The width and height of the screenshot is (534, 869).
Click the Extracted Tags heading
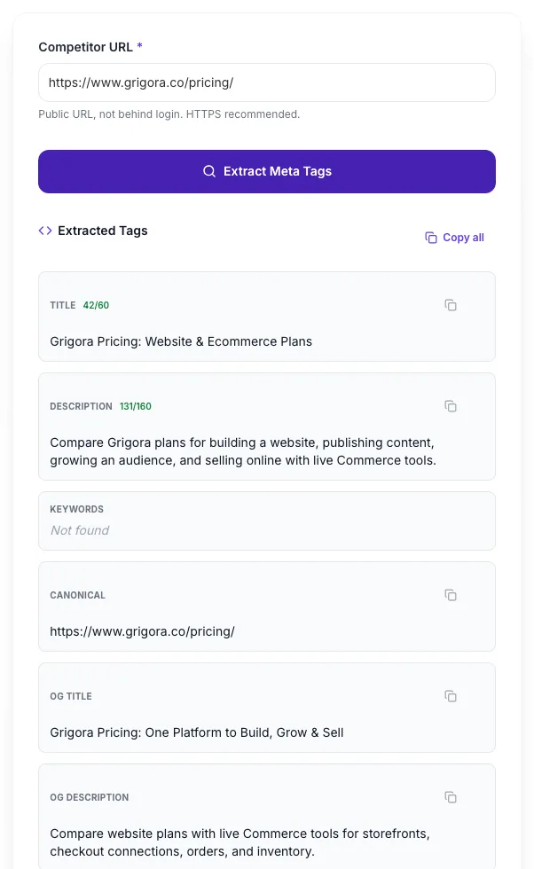(x=103, y=231)
